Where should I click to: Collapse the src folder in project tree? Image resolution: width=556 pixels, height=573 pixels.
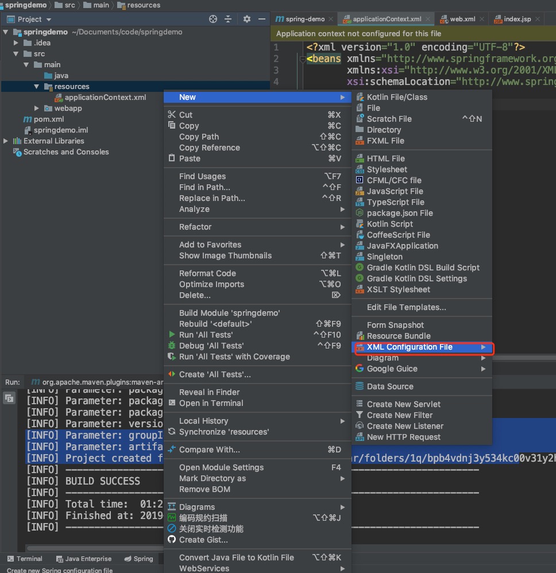click(x=16, y=54)
